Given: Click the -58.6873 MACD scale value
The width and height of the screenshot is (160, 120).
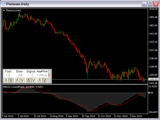Looking at the screenshot, I should (x=153, y=112).
